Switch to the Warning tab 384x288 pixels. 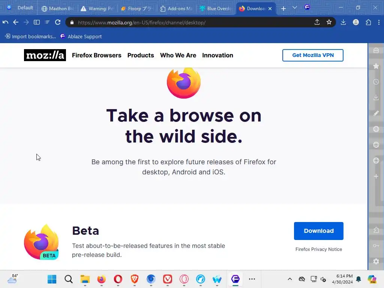click(x=97, y=9)
